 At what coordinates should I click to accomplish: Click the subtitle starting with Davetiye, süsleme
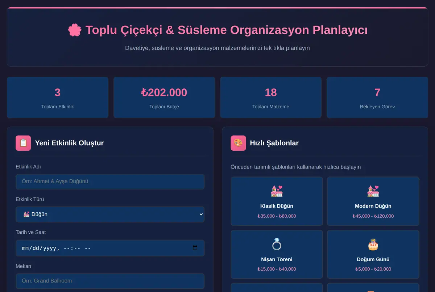(217, 48)
